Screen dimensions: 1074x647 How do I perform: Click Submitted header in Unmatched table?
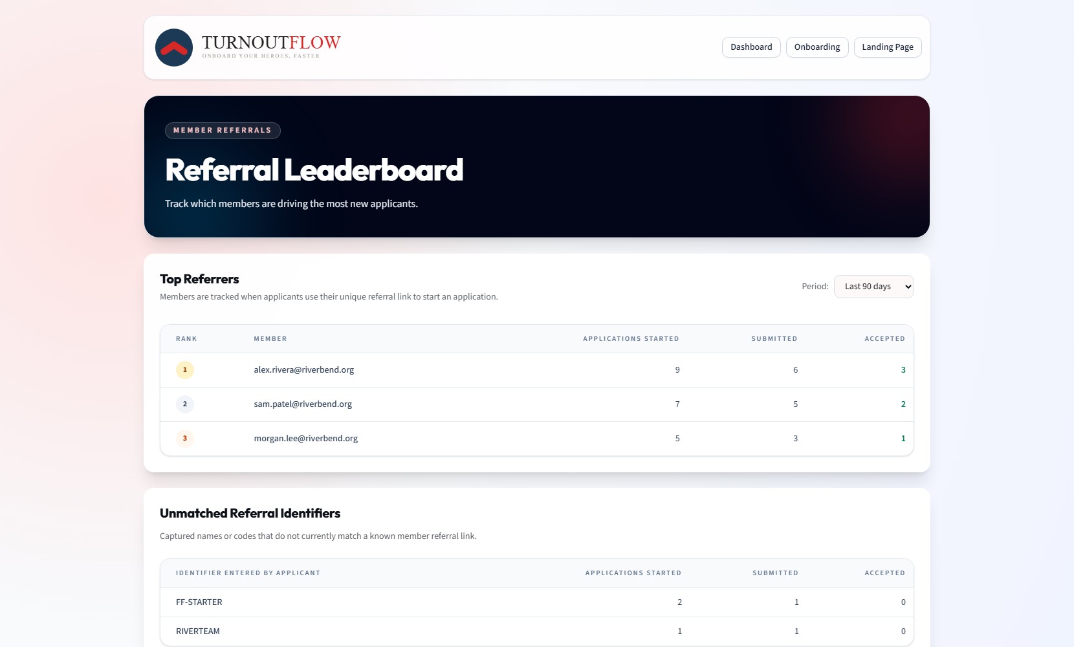775,573
